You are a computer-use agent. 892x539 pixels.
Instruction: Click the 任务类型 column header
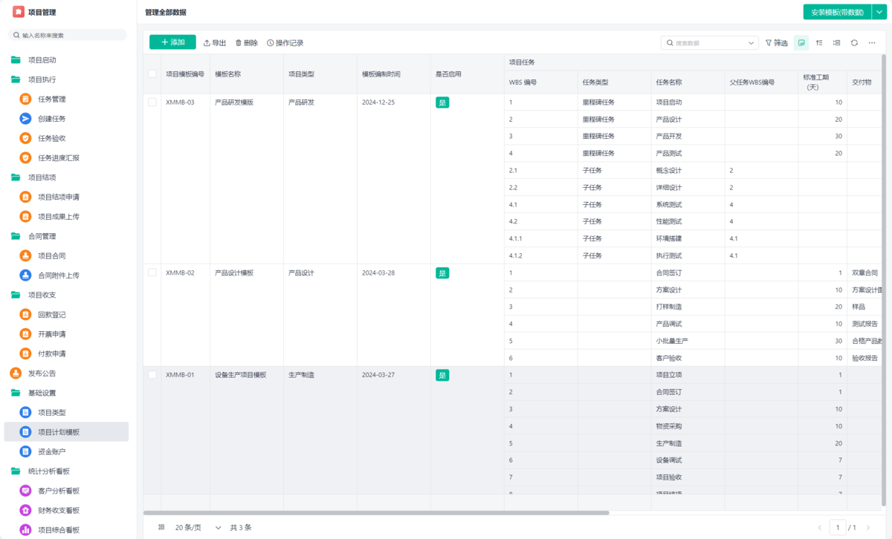[614, 82]
